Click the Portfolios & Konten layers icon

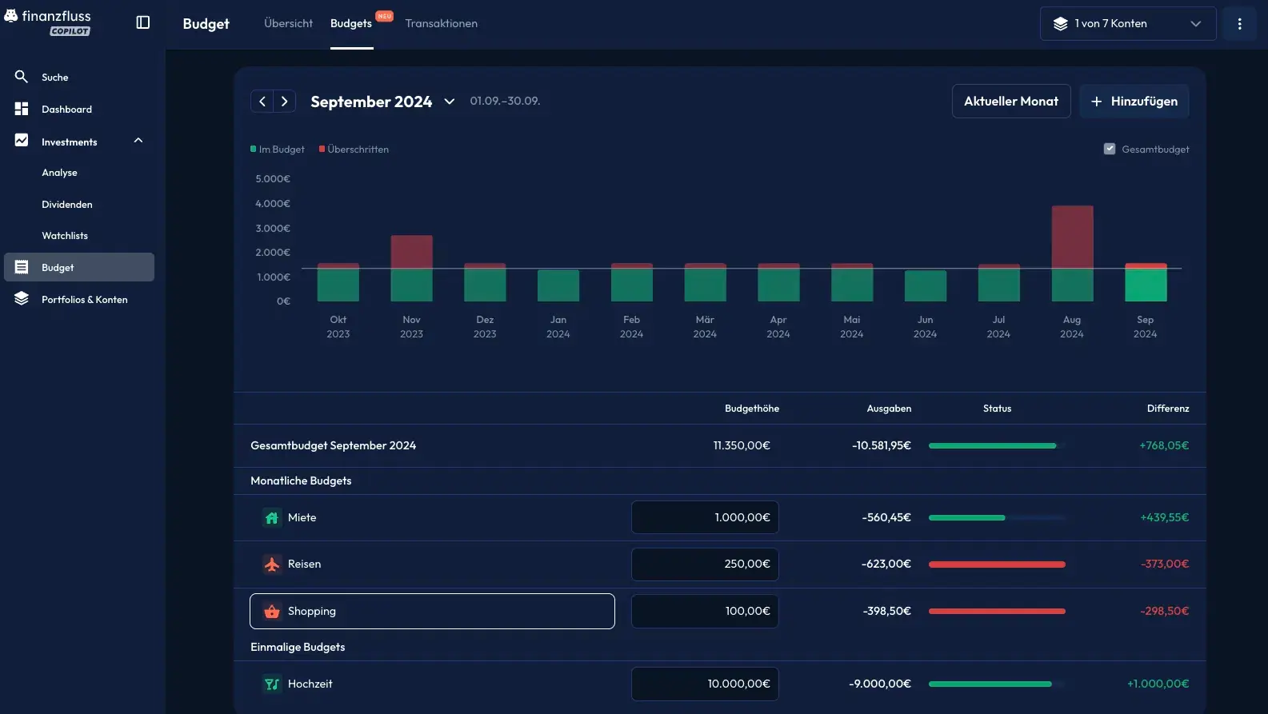(22, 299)
